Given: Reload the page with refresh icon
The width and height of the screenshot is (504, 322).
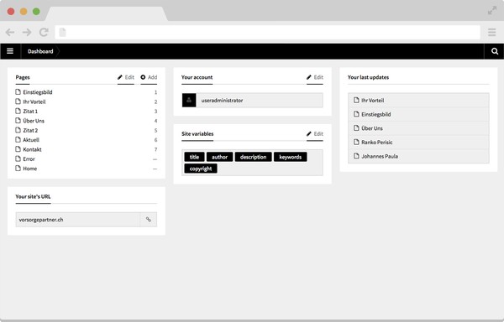Looking at the screenshot, I should [x=44, y=32].
